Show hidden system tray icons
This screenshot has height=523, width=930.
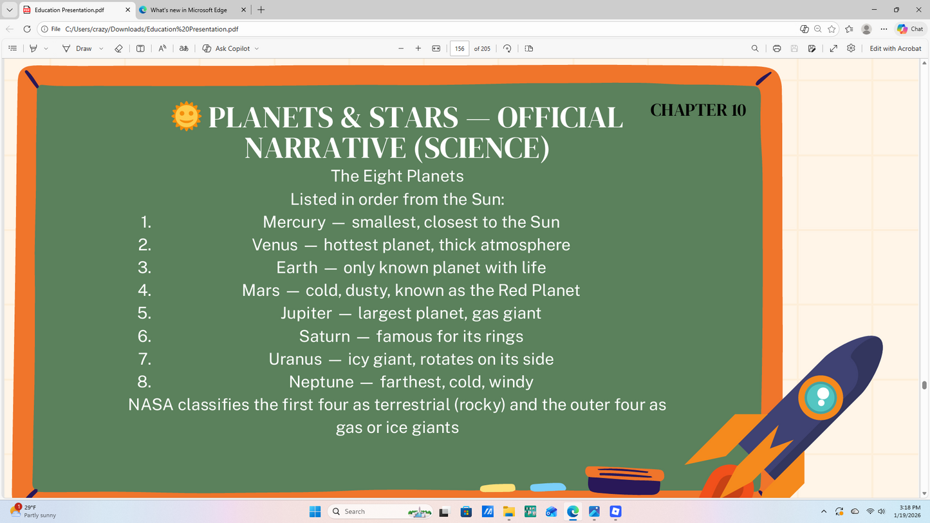click(x=823, y=511)
